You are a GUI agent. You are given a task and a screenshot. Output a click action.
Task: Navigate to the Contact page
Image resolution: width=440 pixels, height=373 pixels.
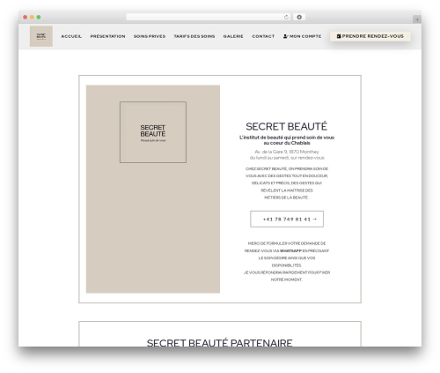pyautogui.click(x=263, y=36)
